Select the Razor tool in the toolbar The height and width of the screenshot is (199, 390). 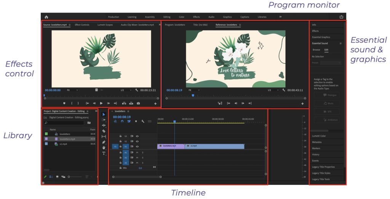click(x=104, y=131)
